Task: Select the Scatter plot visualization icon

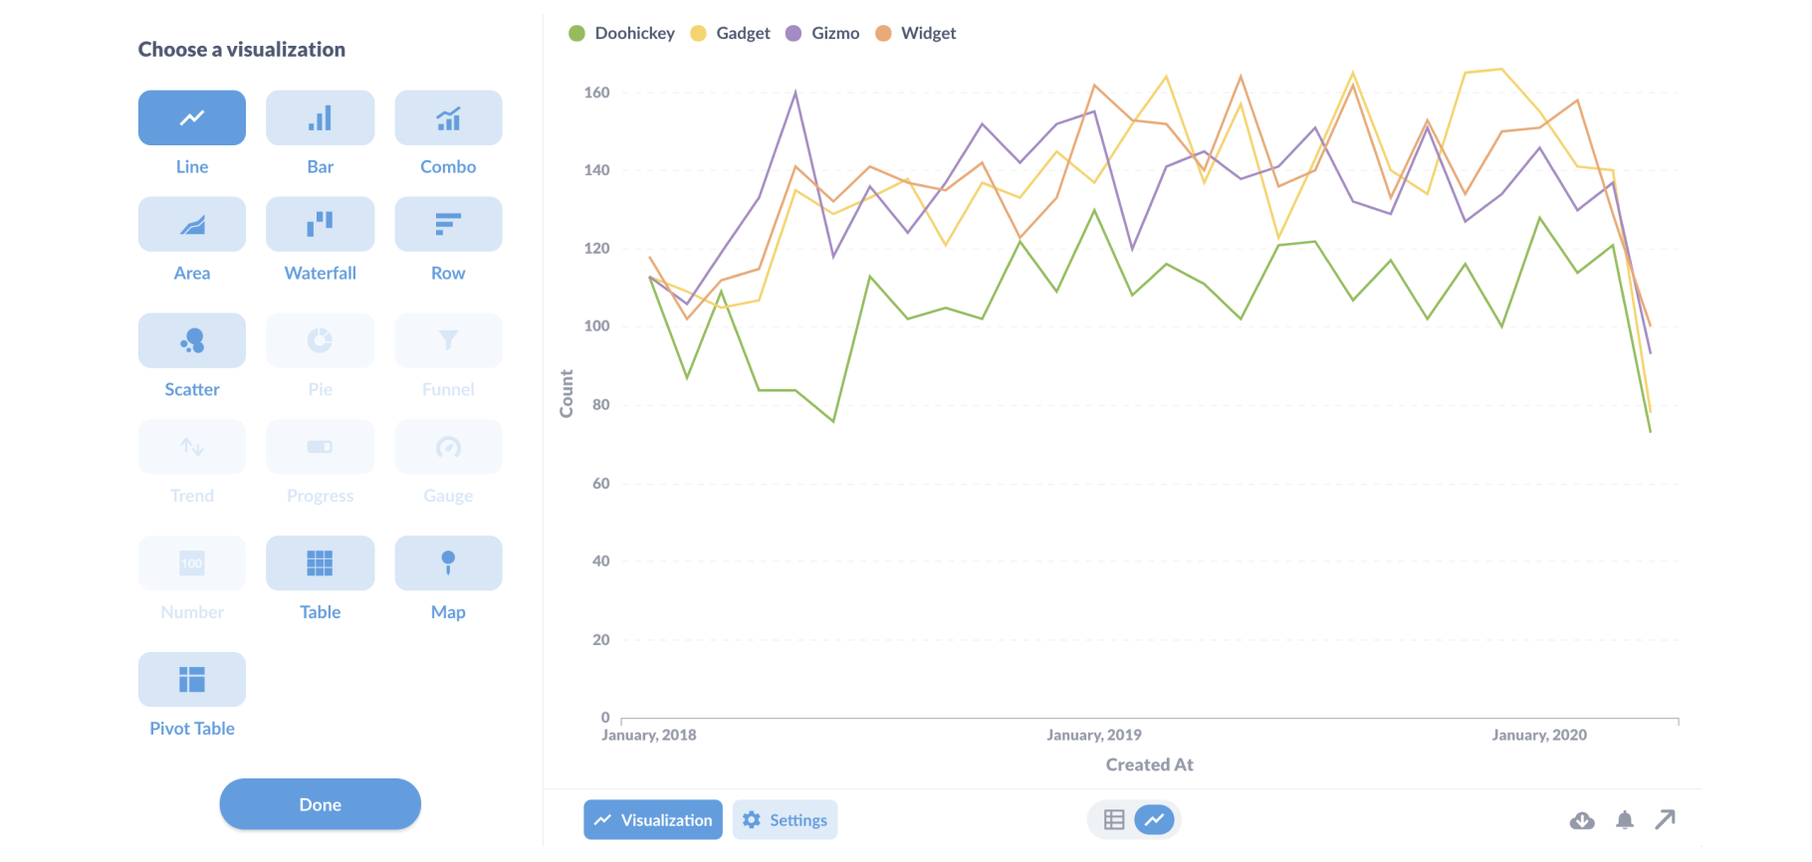Action: (x=192, y=340)
